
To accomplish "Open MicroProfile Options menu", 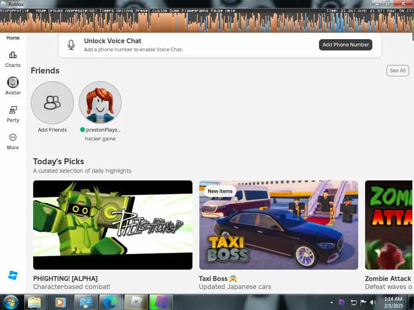I will pos(125,11).
